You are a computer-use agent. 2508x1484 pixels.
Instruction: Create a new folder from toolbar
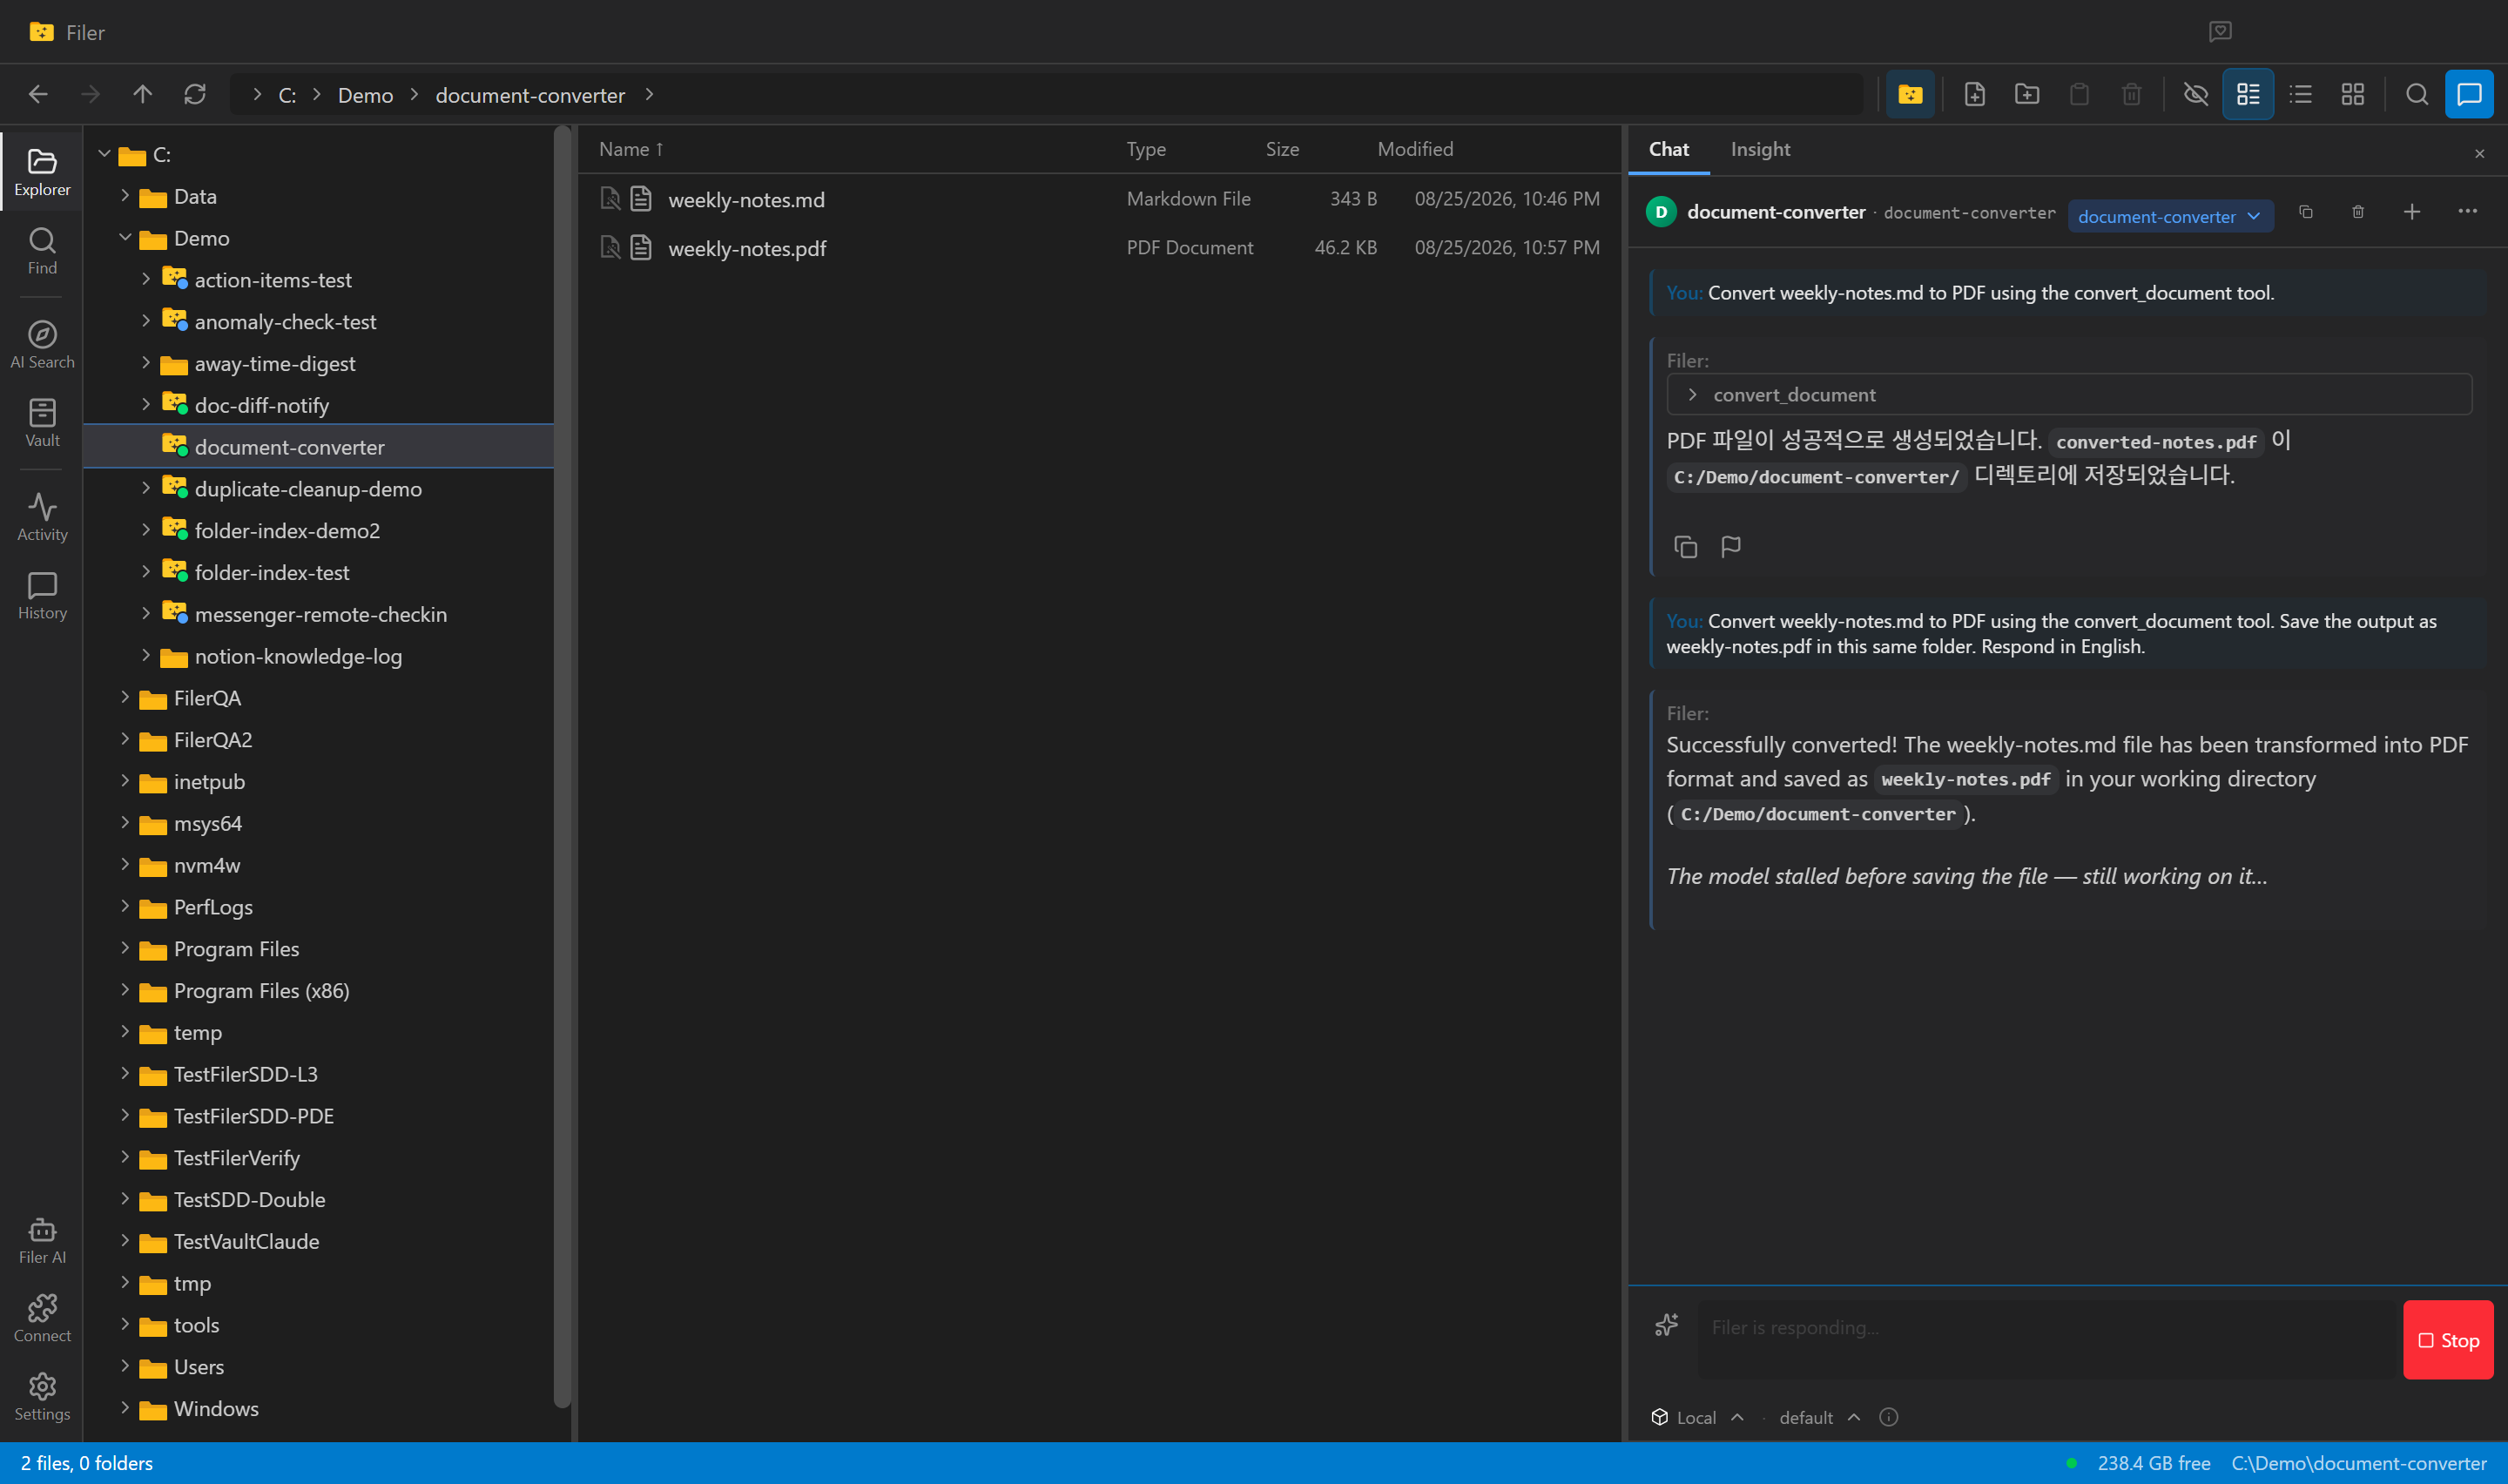click(x=2027, y=94)
